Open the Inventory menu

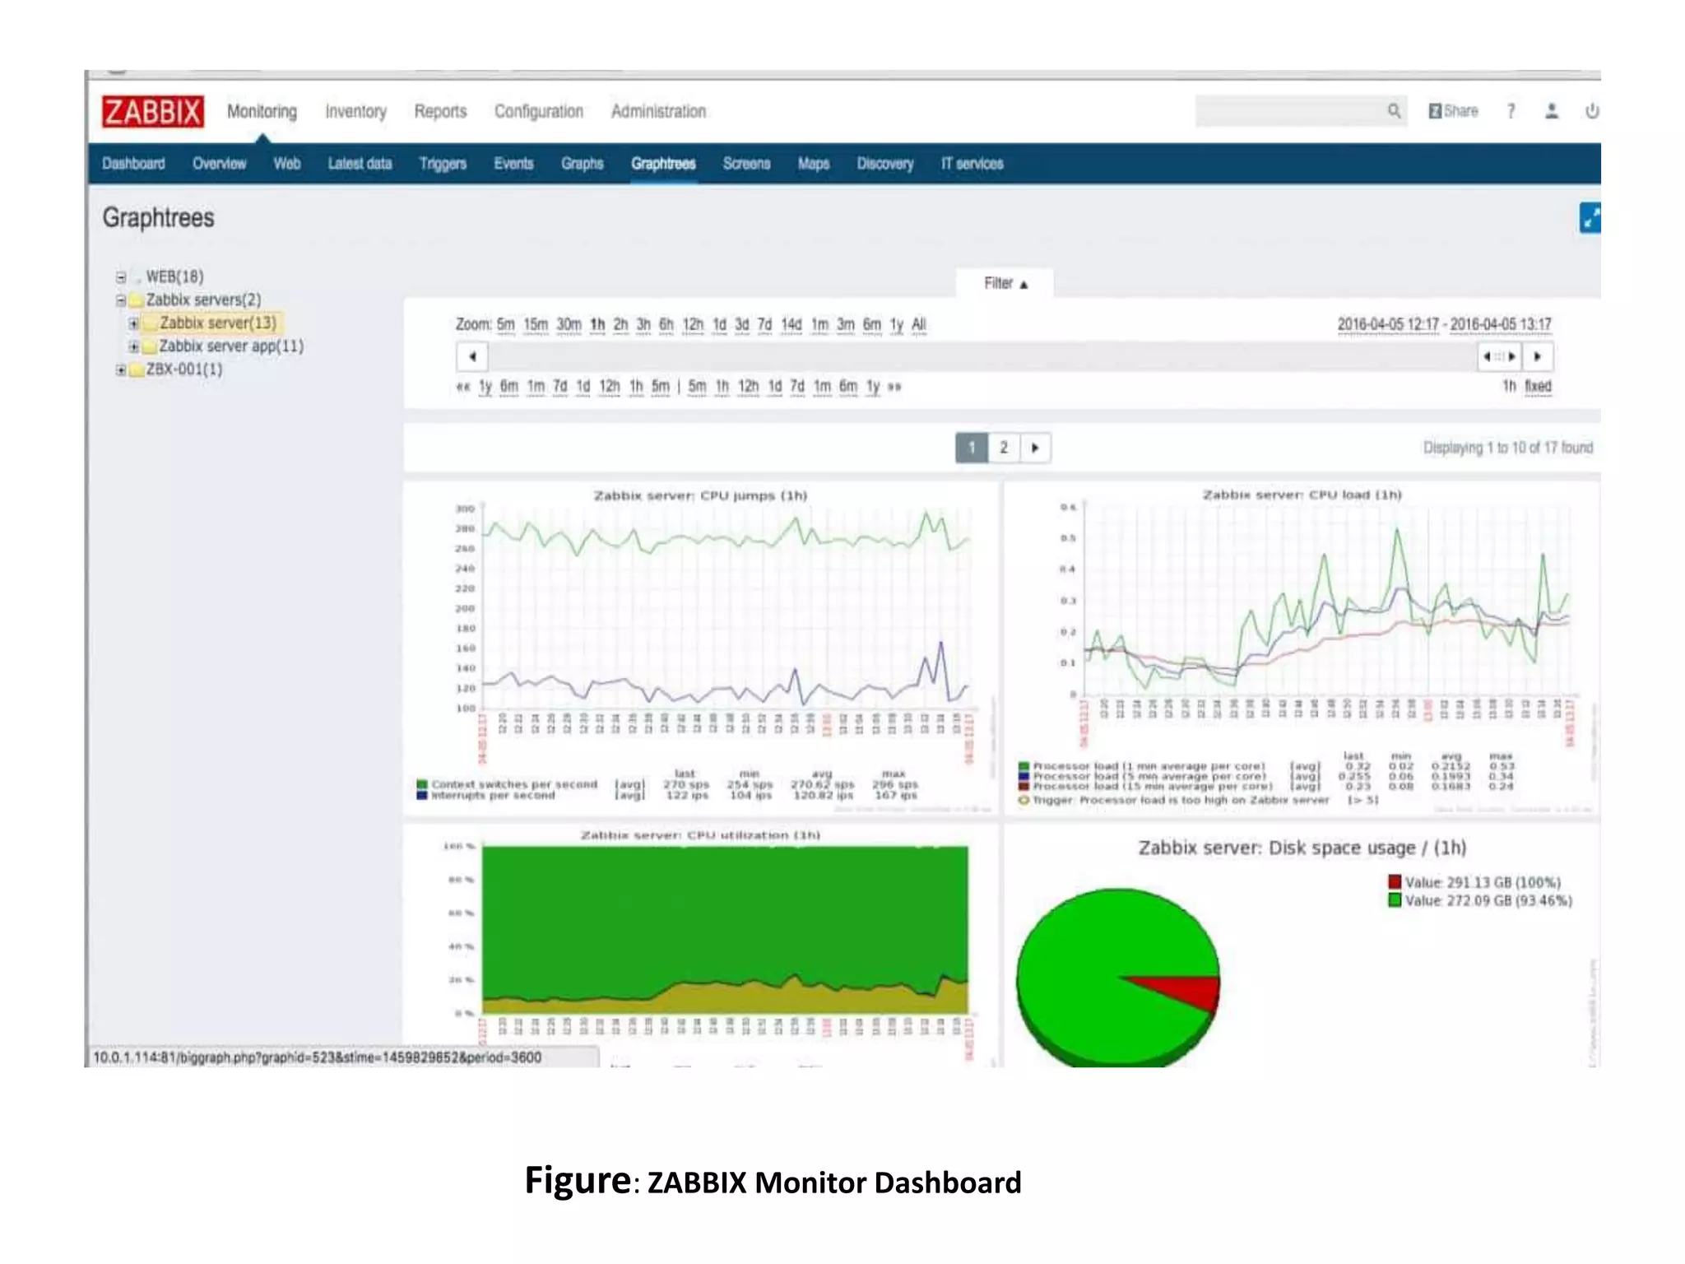pyautogui.click(x=355, y=111)
